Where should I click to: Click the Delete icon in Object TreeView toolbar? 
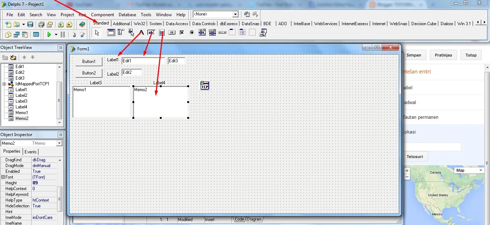(x=13, y=57)
